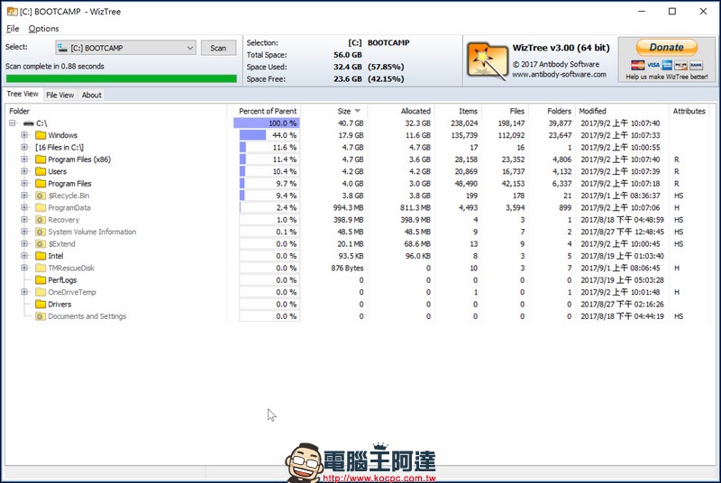This screenshot has width=721, height=483.
Task: Click the PerfLogs folder icon
Action: pyautogui.click(x=41, y=280)
